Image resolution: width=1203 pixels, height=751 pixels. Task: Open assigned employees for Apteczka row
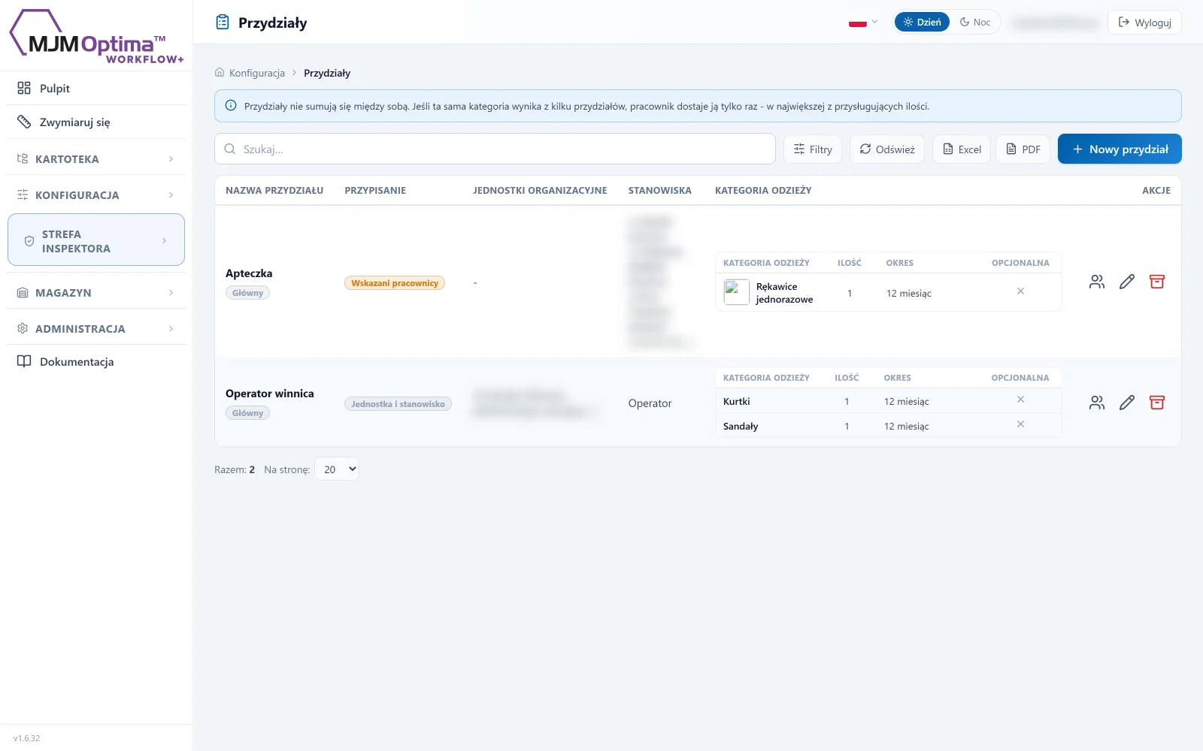point(1097,282)
